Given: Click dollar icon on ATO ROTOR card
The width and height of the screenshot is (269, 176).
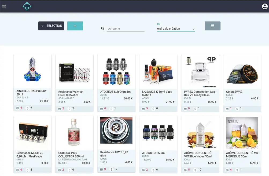Looking at the screenshot, I should pyautogui.click(x=153, y=170).
